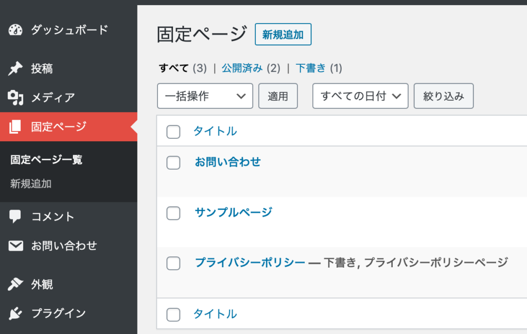The height and width of the screenshot is (334, 527).
Task: Toggle the header select-all checkbox
Action: tap(173, 132)
